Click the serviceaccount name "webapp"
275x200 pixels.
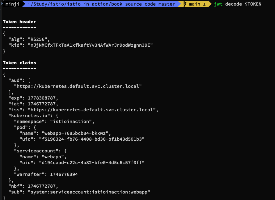(53, 157)
